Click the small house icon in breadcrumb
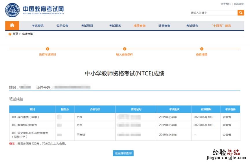250x163 pixels. pos(10,34)
